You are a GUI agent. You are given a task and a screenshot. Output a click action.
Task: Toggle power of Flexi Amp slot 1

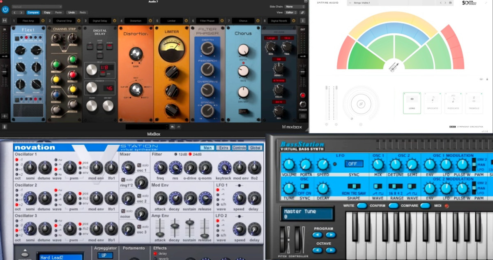(x=42, y=21)
